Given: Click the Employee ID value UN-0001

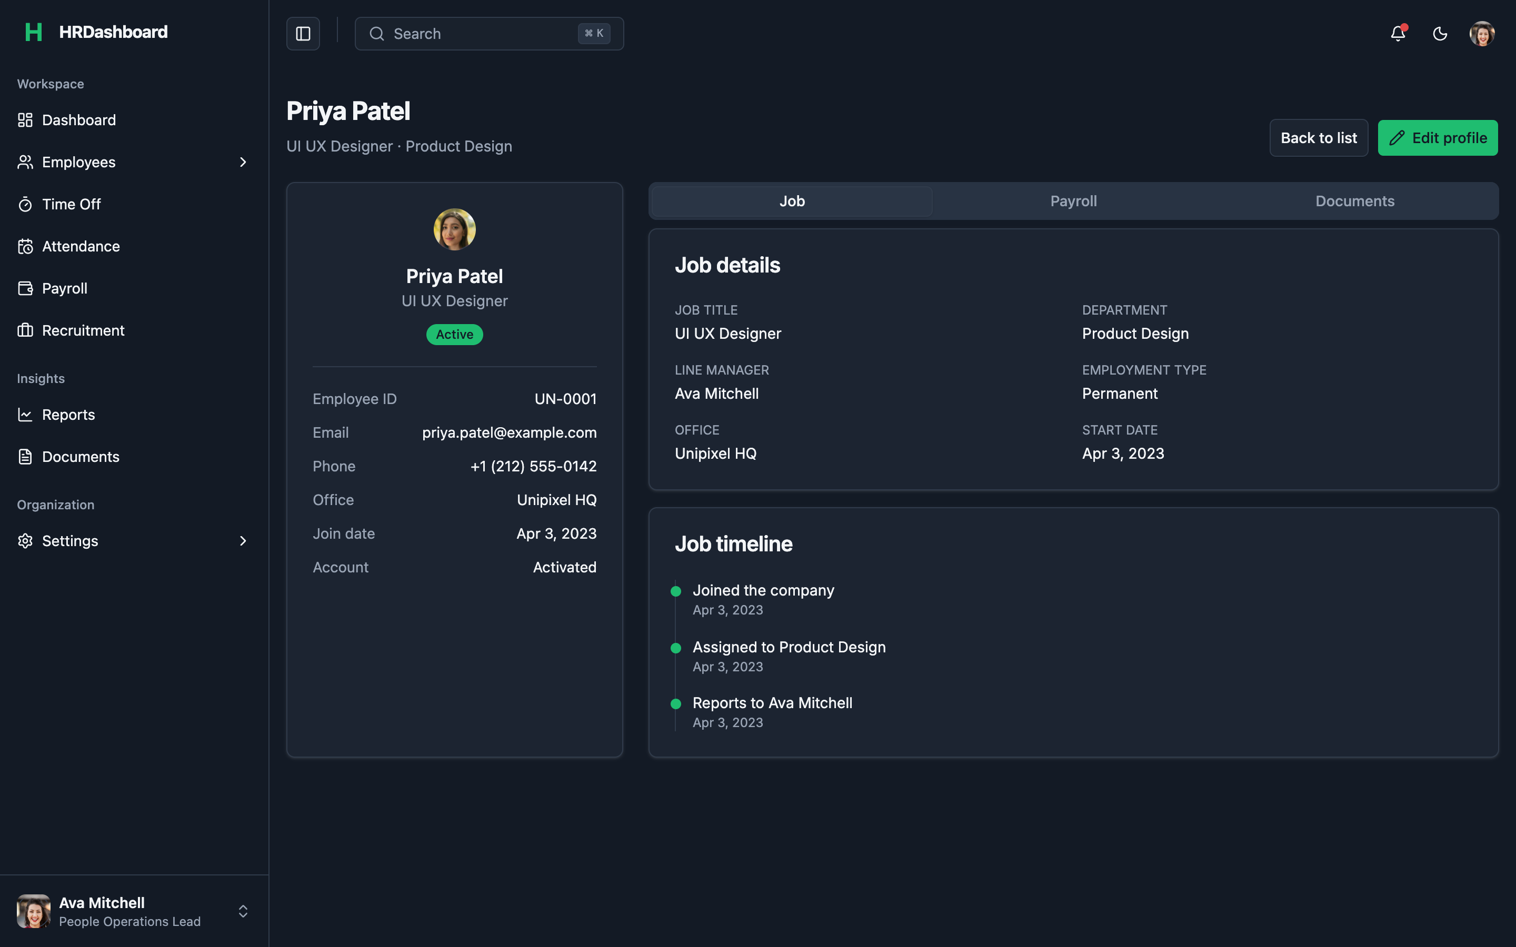Looking at the screenshot, I should pos(566,399).
